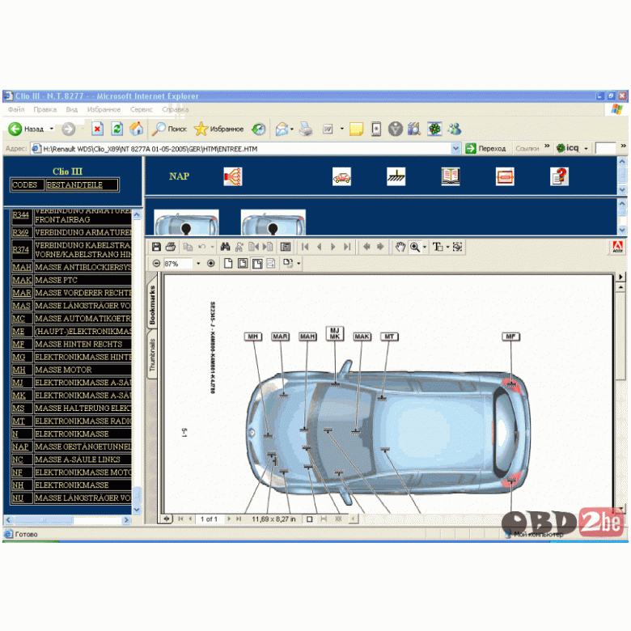
Task: Set Actual Size page view
Action: pyautogui.click(x=228, y=264)
